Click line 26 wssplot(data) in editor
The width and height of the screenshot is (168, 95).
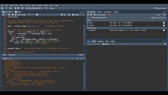14,49
